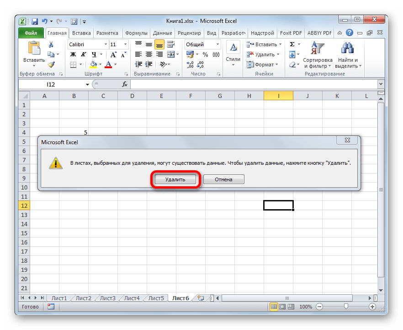Increase font size with large A icon
Viewport: 403px width, 330px height.
coord(113,54)
